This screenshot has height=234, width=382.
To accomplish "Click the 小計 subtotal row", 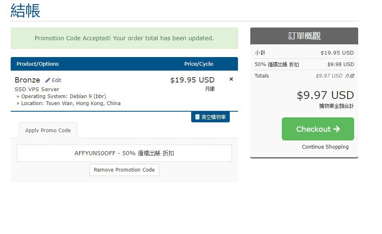I will pyautogui.click(x=304, y=53).
